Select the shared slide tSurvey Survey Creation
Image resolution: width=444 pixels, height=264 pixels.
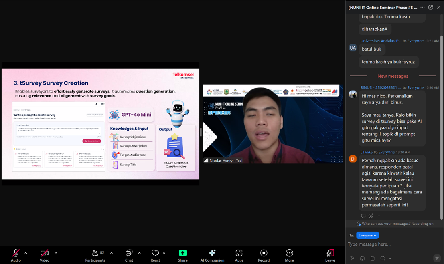click(100, 124)
